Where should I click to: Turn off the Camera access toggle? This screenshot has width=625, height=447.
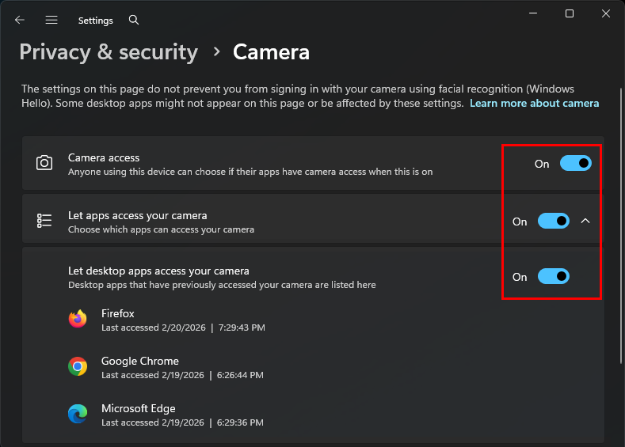(575, 164)
